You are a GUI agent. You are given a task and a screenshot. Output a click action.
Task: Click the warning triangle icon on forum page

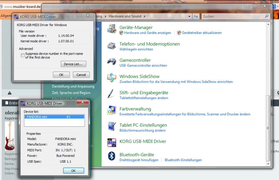[10, 93]
